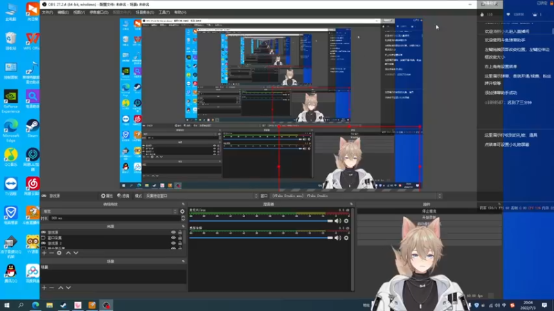
Task: Open 麦克风/Aux audio settings gear in the mixer
Action: 346,220
